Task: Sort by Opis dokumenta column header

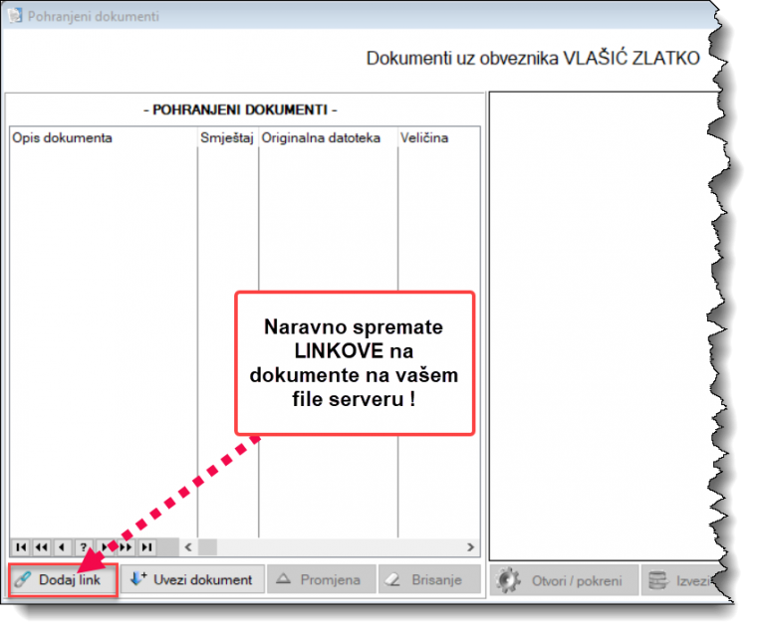Action: click(x=104, y=138)
